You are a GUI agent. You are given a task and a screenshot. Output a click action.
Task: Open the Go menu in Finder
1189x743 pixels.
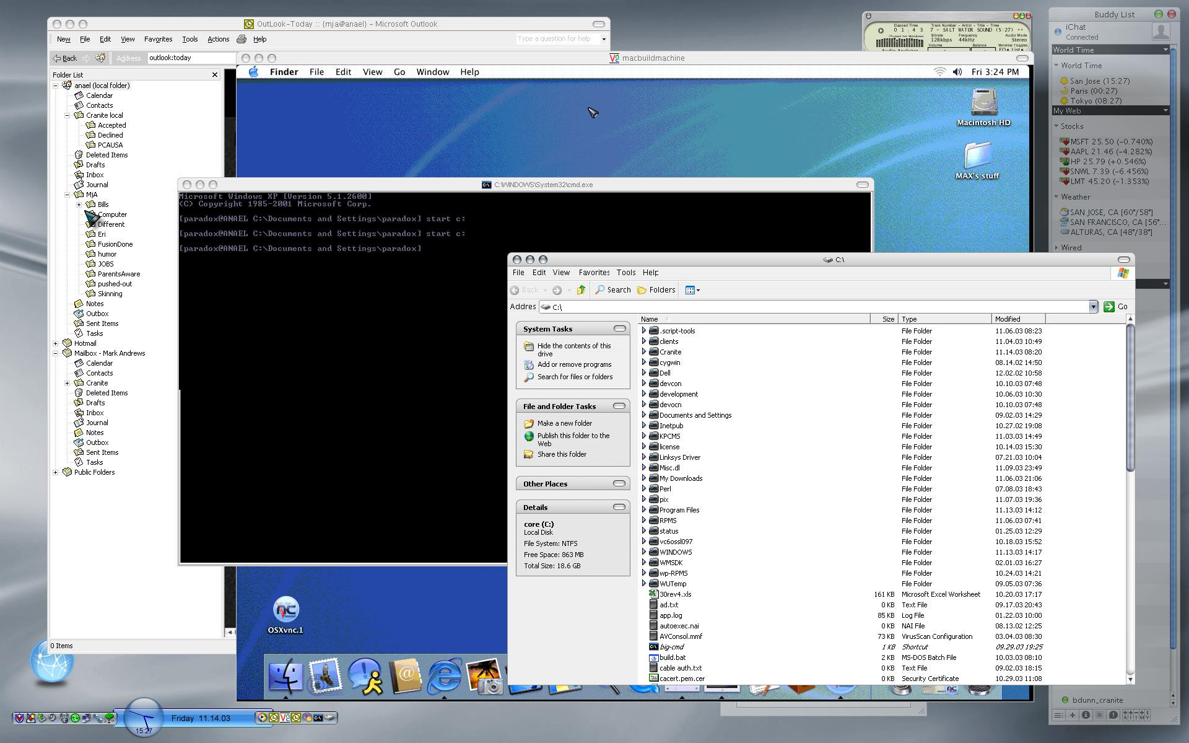(399, 72)
